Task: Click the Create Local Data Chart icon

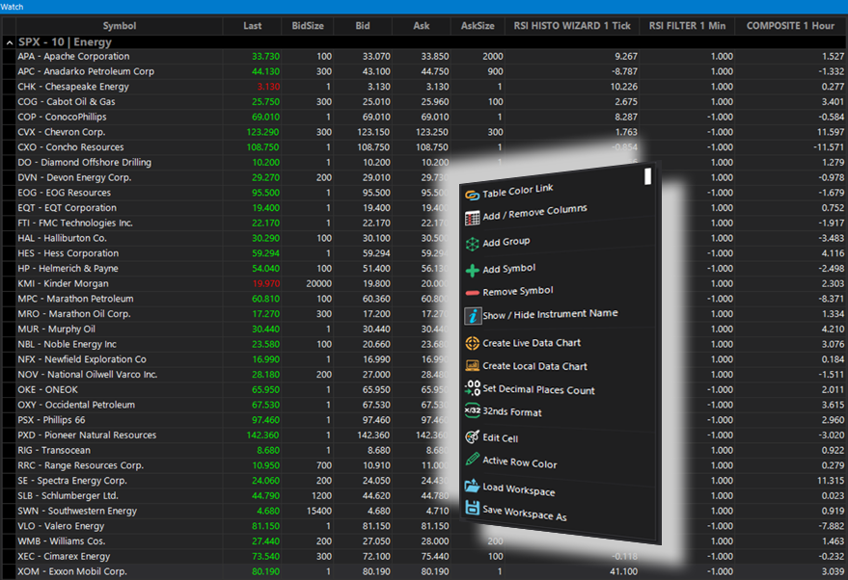Action: click(x=472, y=366)
